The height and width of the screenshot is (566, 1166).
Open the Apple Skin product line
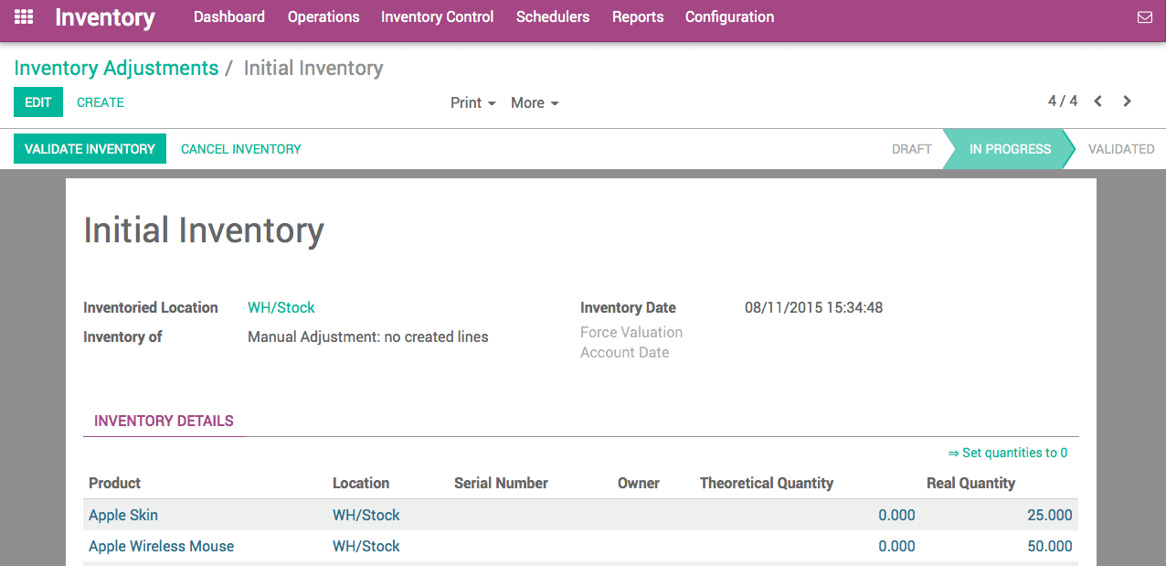[122, 515]
